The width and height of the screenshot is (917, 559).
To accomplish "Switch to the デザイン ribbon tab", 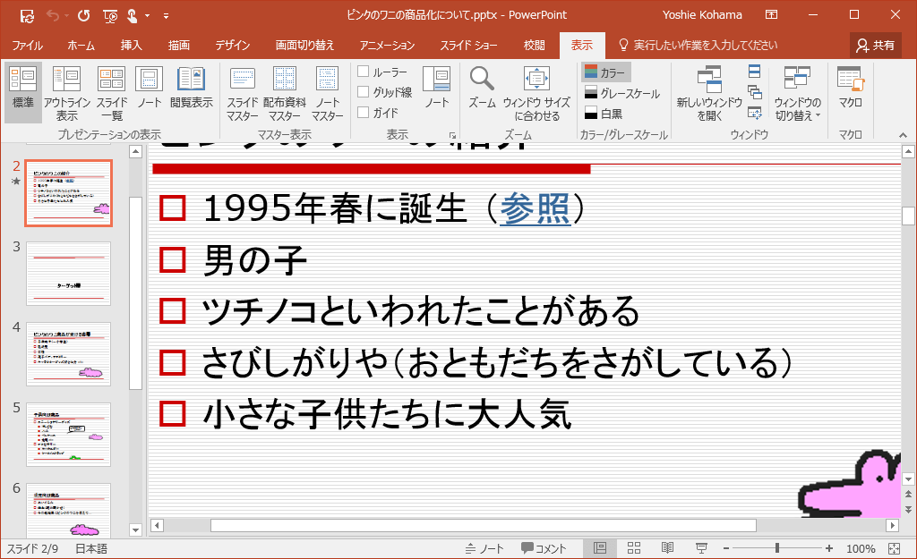I will [232, 45].
